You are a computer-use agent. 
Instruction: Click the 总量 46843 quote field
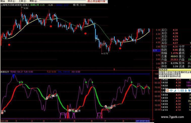coord(170,56)
